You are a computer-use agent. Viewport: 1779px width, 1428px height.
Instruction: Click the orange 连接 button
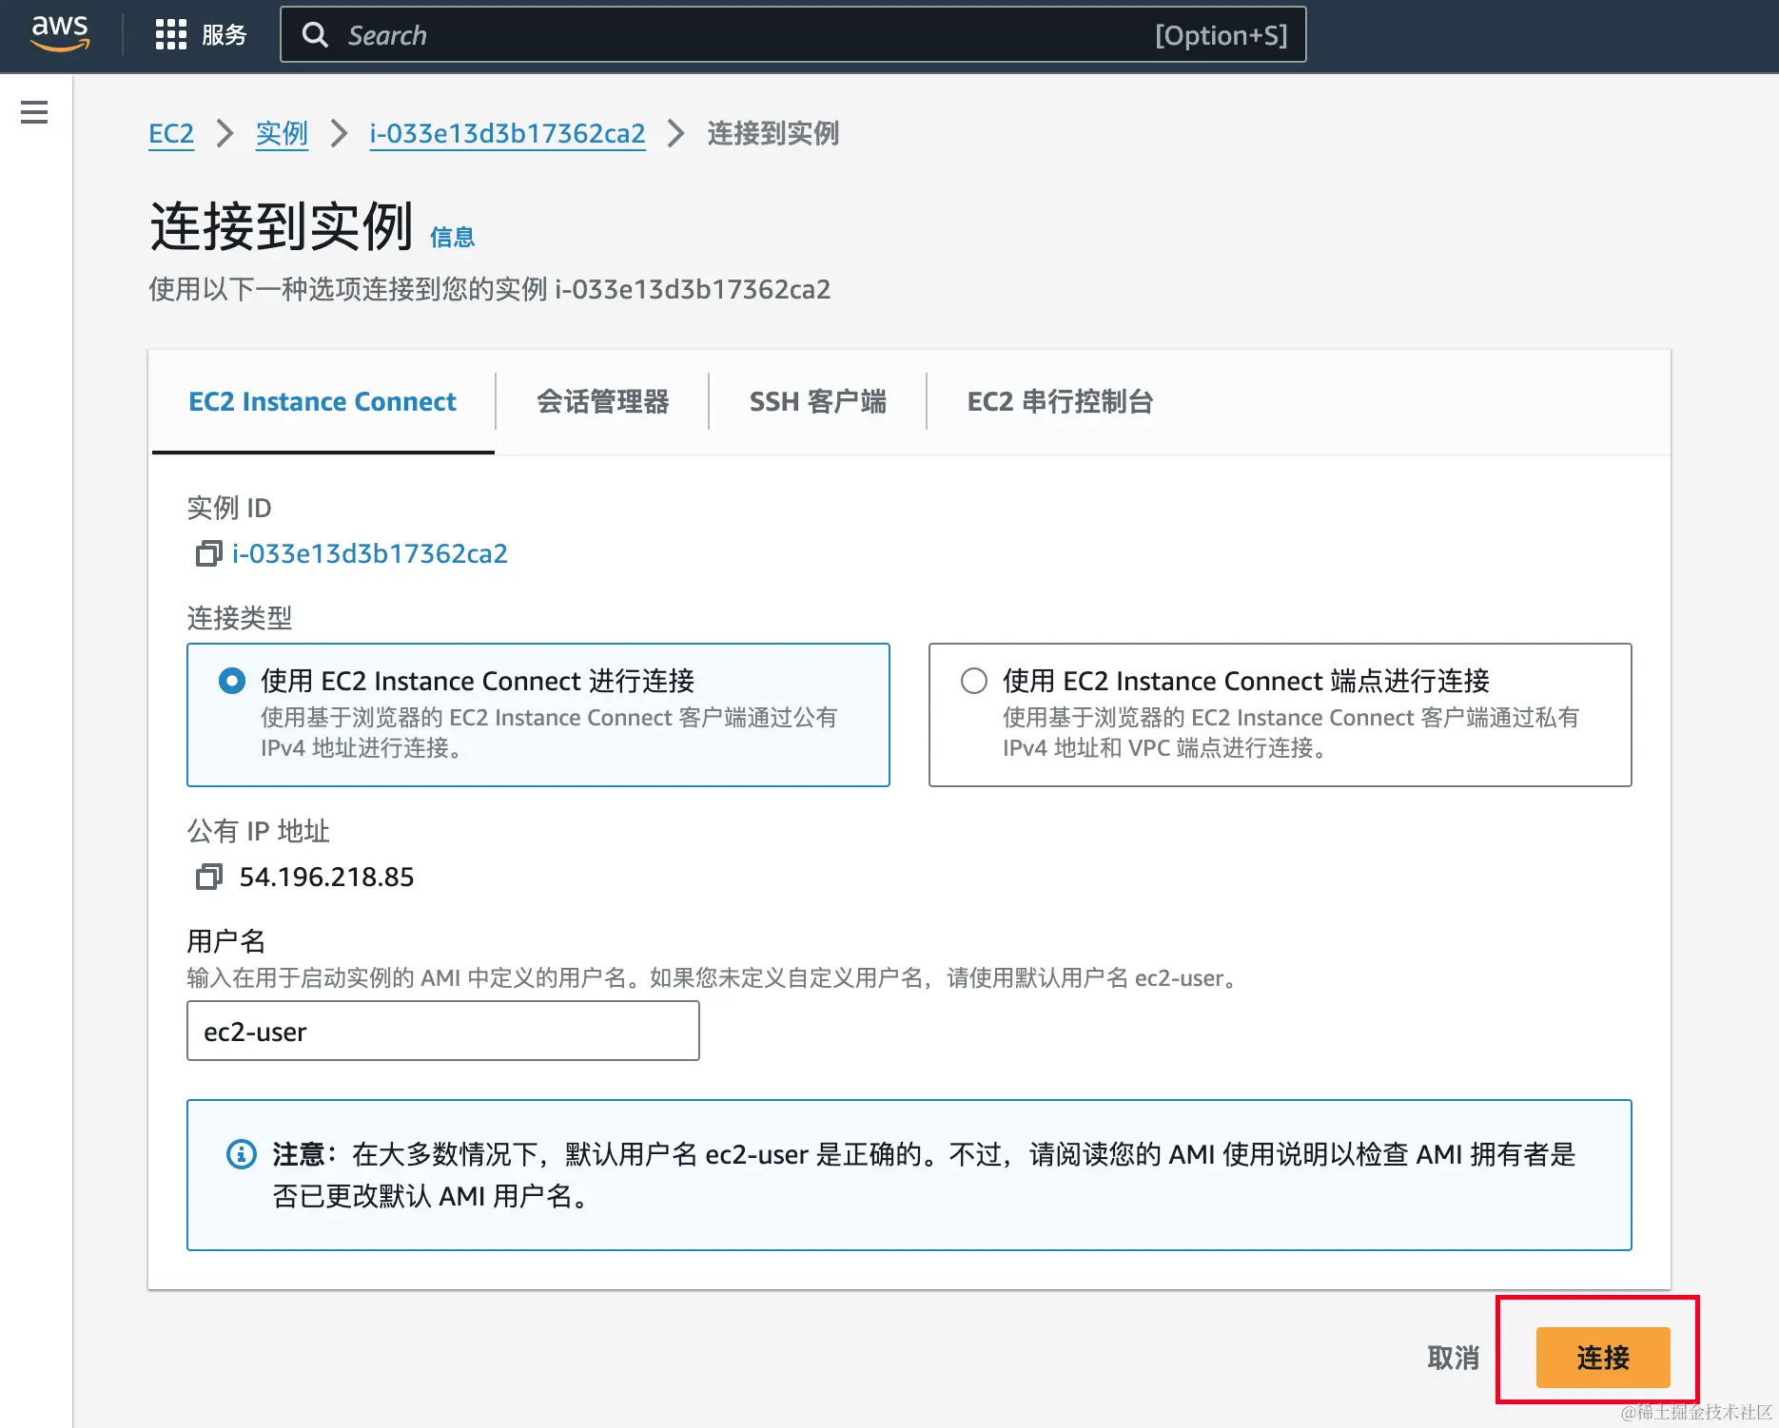pos(1603,1357)
